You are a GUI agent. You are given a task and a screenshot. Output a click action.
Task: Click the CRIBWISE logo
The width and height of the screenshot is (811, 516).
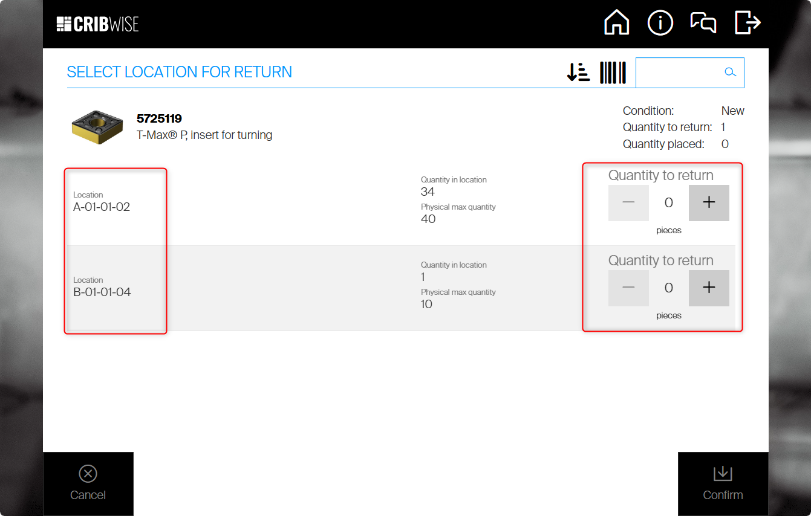pos(97,24)
